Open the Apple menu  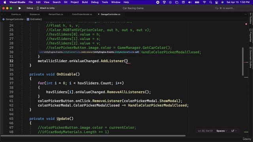5,2
